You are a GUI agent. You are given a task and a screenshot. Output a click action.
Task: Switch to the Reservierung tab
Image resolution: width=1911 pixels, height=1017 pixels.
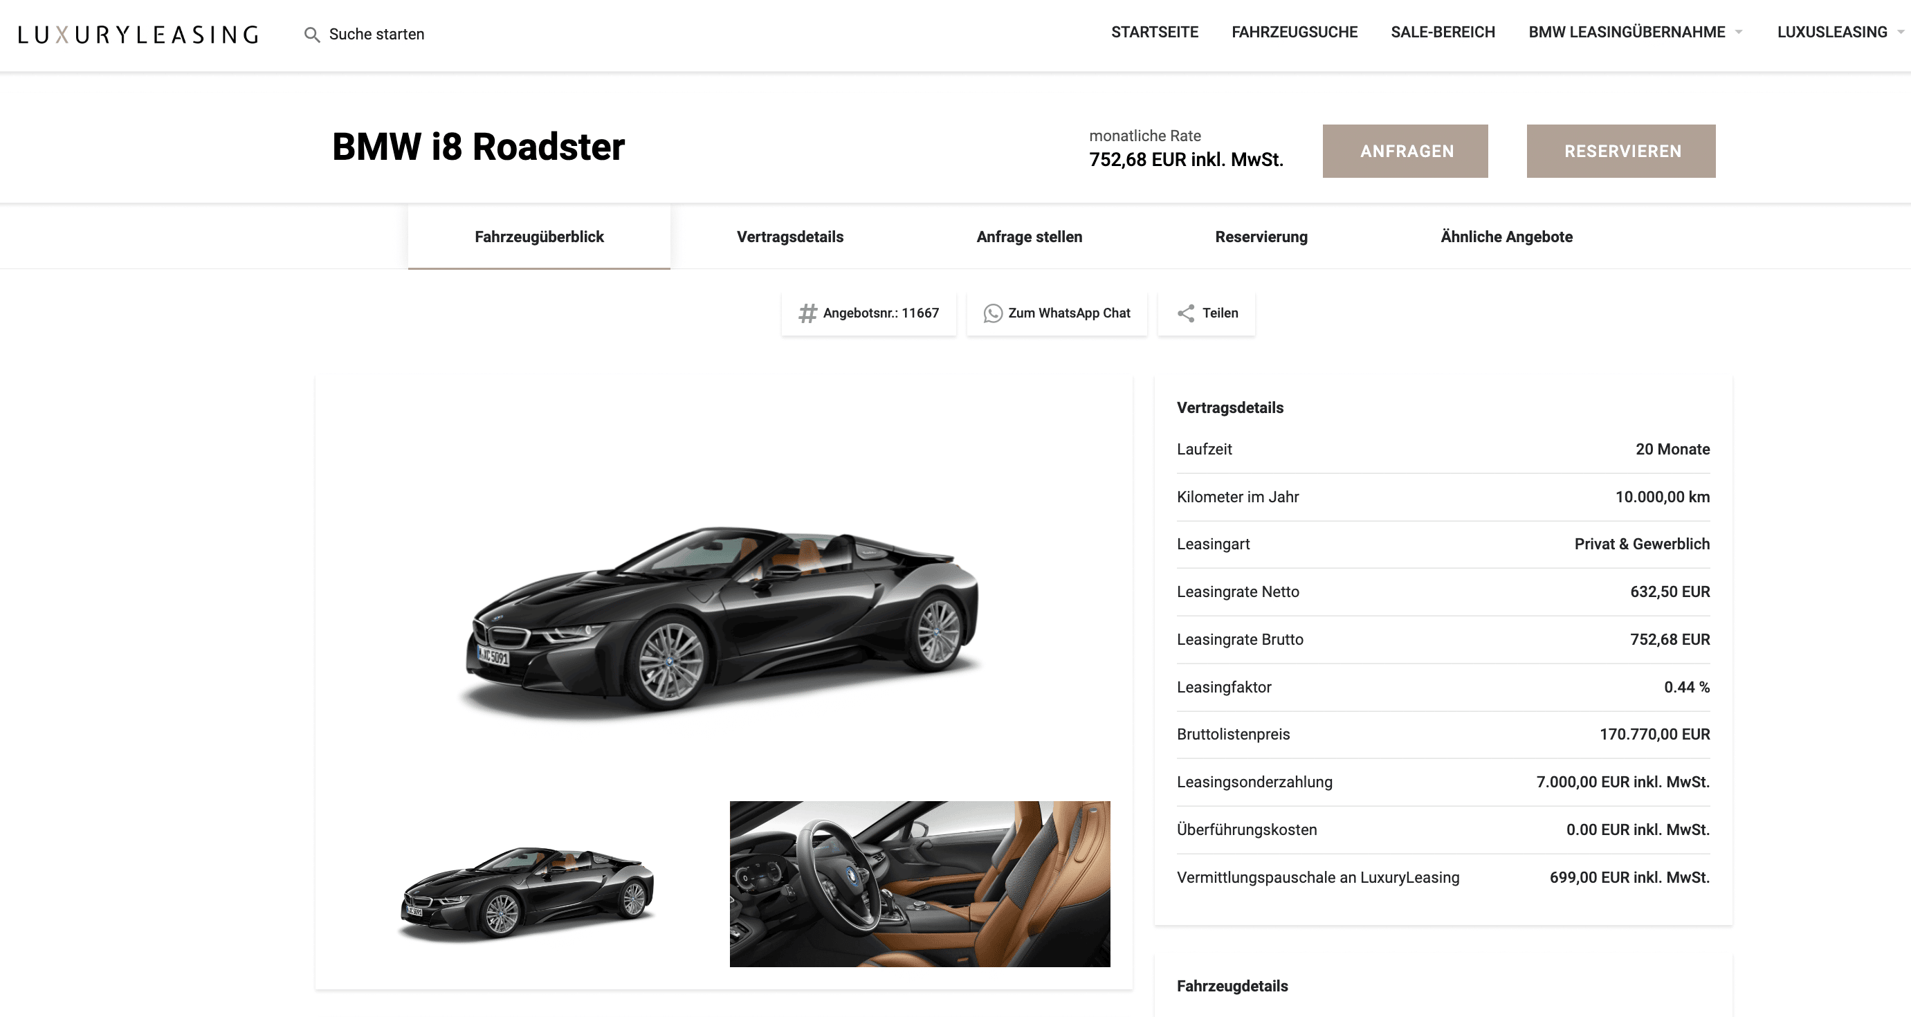tap(1261, 237)
